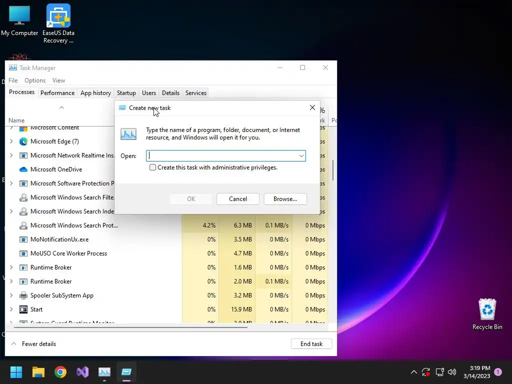The width and height of the screenshot is (512, 384).
Task: Click the Microsoft Network Realtime Ins. icon
Action: (x=23, y=155)
